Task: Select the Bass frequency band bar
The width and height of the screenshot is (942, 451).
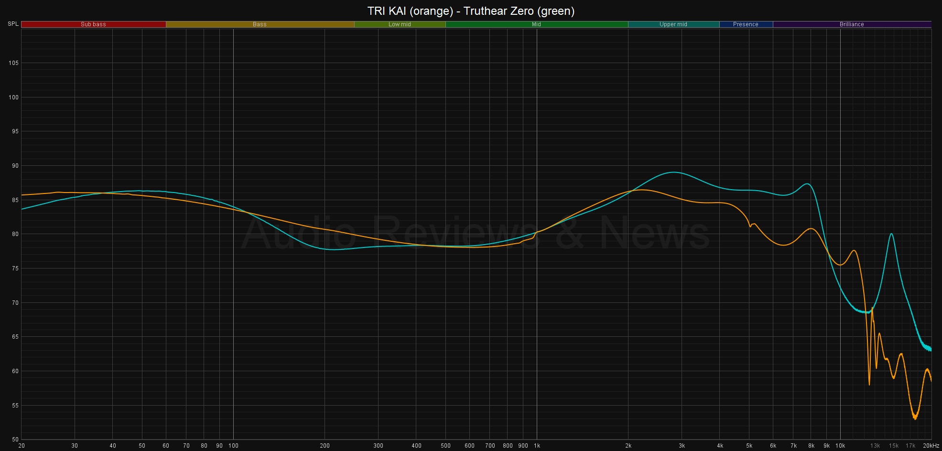Action: (260, 24)
